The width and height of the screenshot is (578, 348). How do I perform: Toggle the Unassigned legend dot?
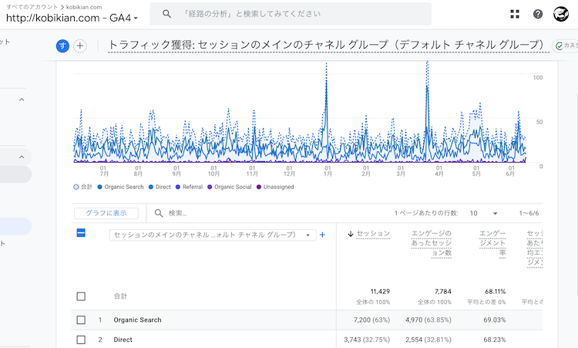[x=259, y=187]
